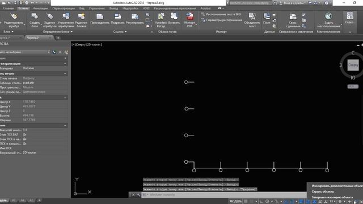Open object selection combo box in properties
This screenshot has height=204, width=363.
[x=25, y=52]
